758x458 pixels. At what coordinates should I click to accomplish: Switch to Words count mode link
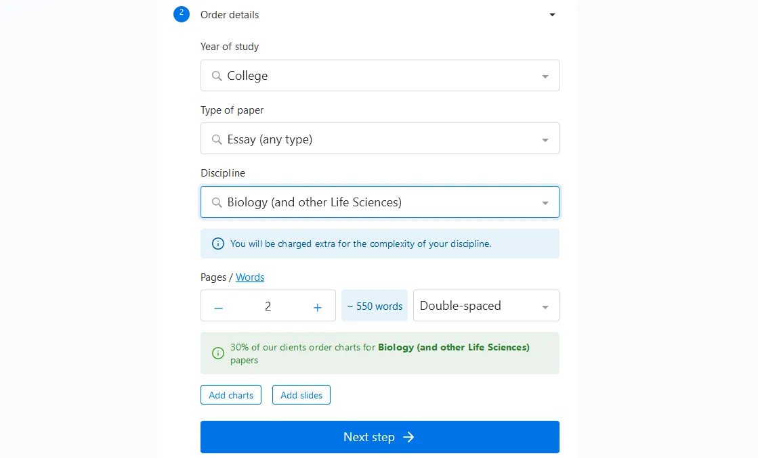coord(250,277)
